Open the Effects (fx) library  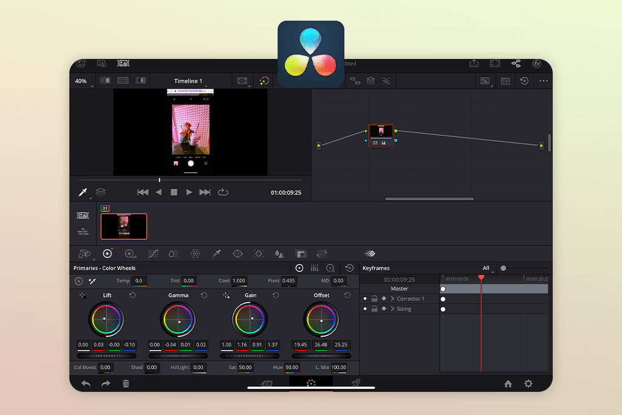pos(537,63)
